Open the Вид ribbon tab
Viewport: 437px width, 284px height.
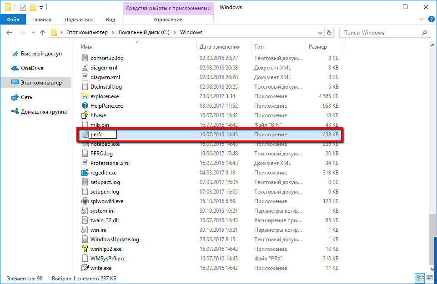click(111, 20)
